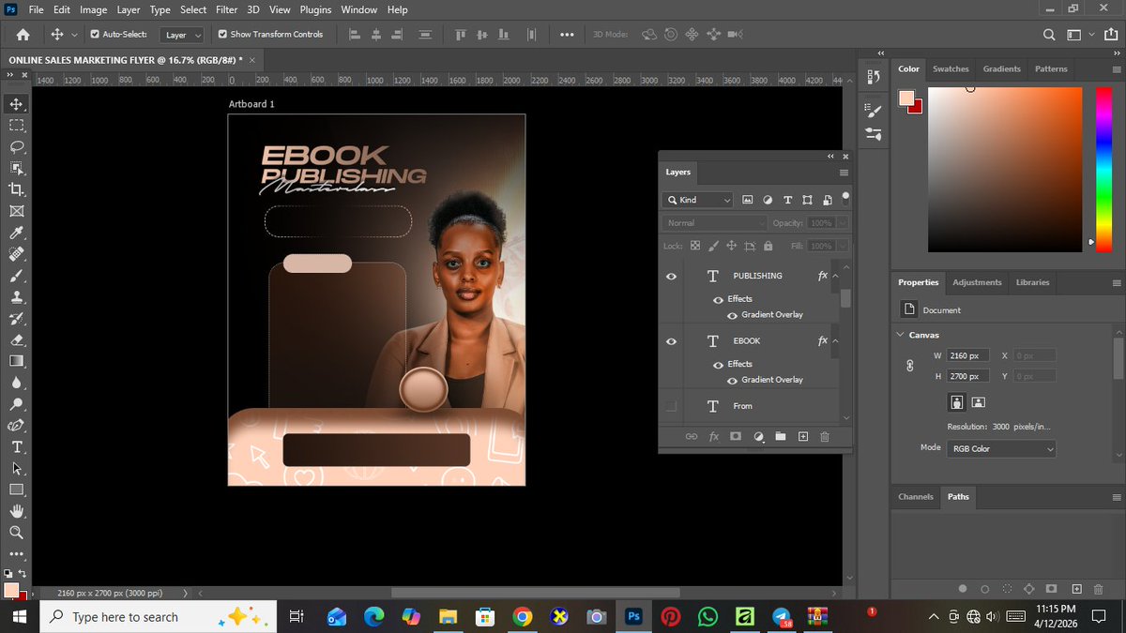1126x633 pixels.
Task: Delete layer using trash icon in Layers panel
Action: [825, 437]
